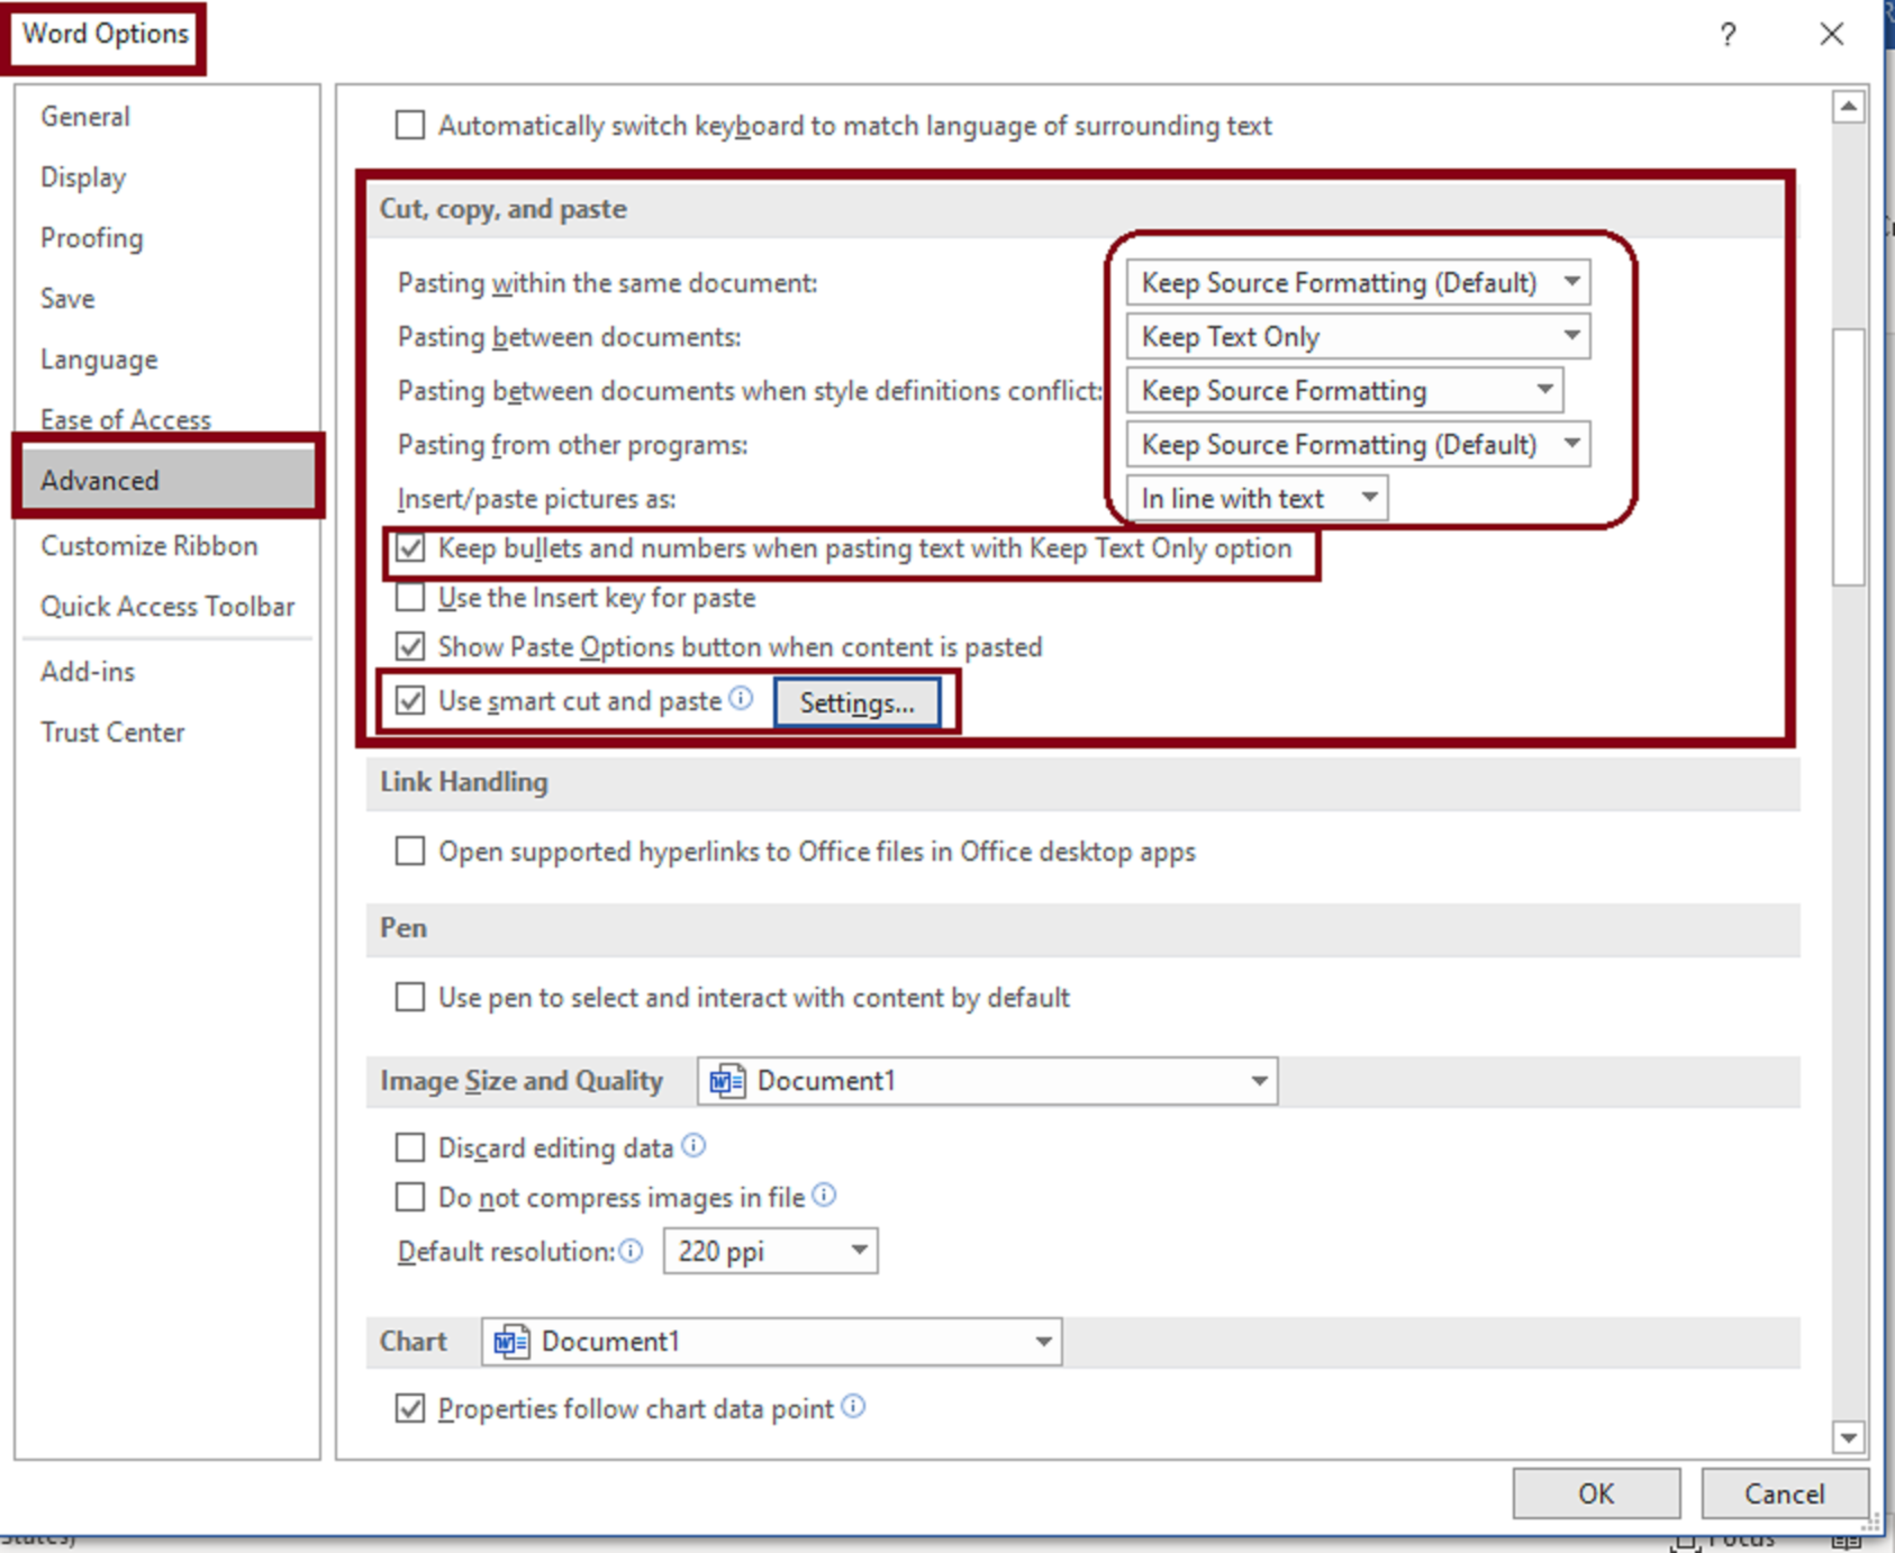Check Open supported hyperlinks in Office desktop apps
This screenshot has height=1553, width=1895.
point(411,851)
